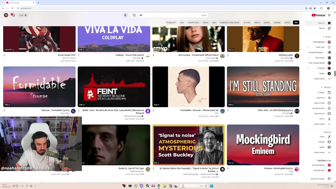The image size is (336, 189).
Task: Click the microphone voice search icon
Action: coord(125,15)
